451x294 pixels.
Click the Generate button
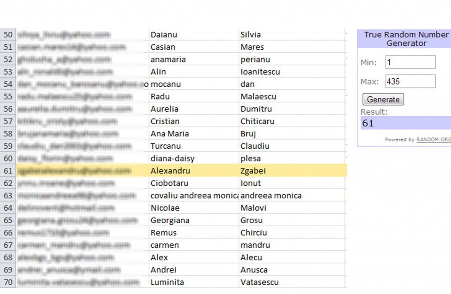(383, 99)
